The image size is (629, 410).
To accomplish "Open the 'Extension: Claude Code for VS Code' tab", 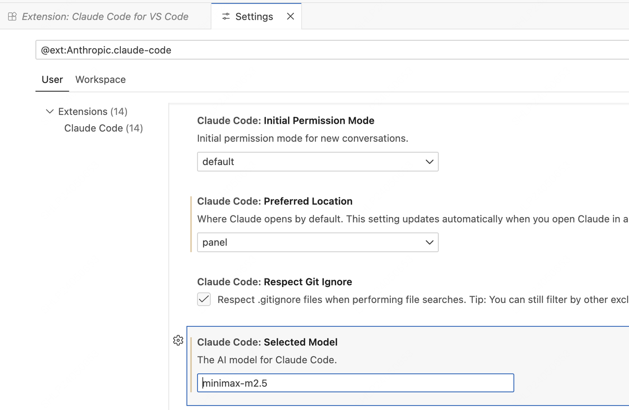I will (x=105, y=17).
